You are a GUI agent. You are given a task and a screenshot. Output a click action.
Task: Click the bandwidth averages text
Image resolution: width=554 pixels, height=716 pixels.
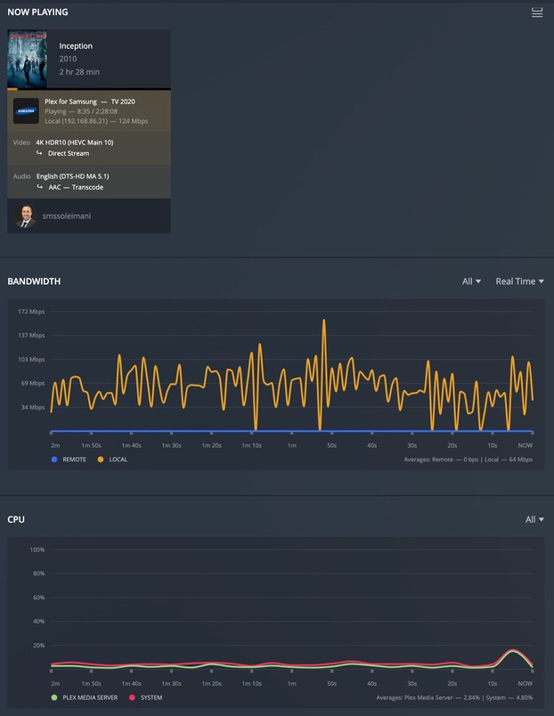tap(468, 460)
